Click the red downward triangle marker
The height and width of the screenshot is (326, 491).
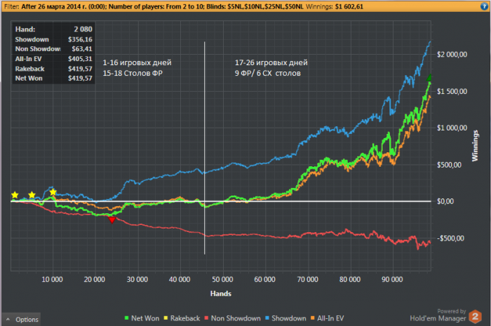coord(112,220)
